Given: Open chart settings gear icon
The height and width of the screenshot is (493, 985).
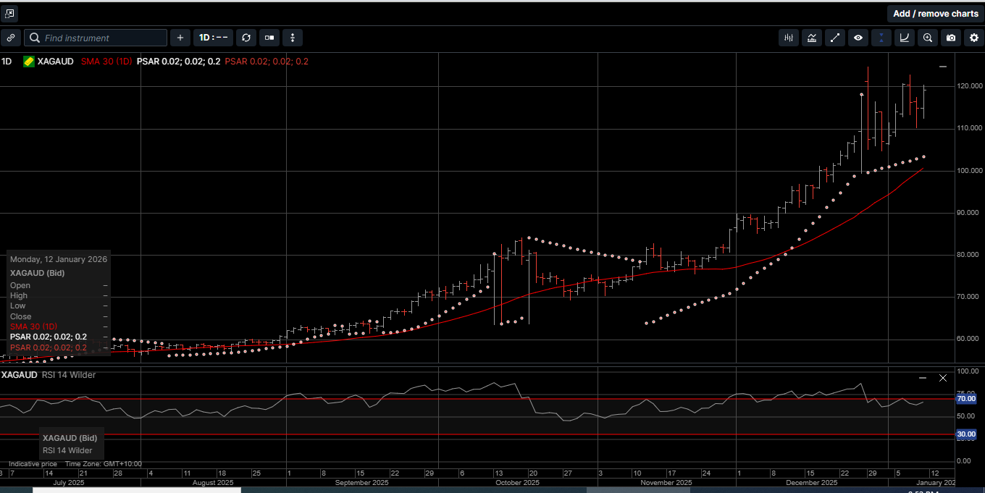Looking at the screenshot, I should (x=974, y=38).
